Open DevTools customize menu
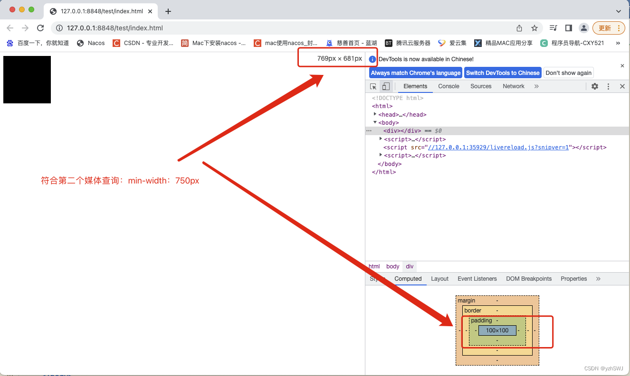Screen dimensions: 630x376 [608, 86]
